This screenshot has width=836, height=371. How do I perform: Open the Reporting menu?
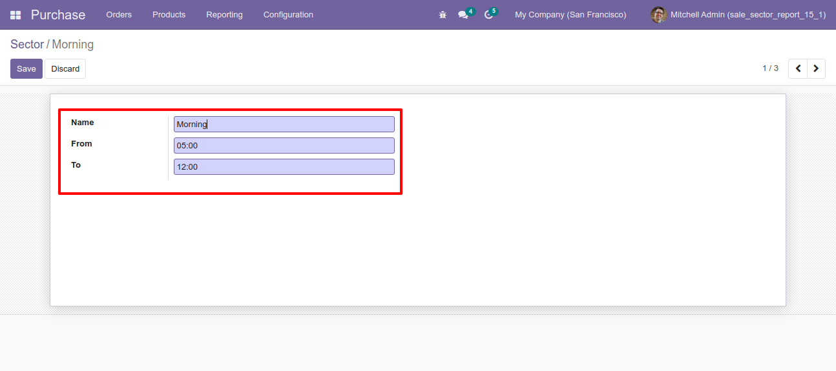click(224, 15)
